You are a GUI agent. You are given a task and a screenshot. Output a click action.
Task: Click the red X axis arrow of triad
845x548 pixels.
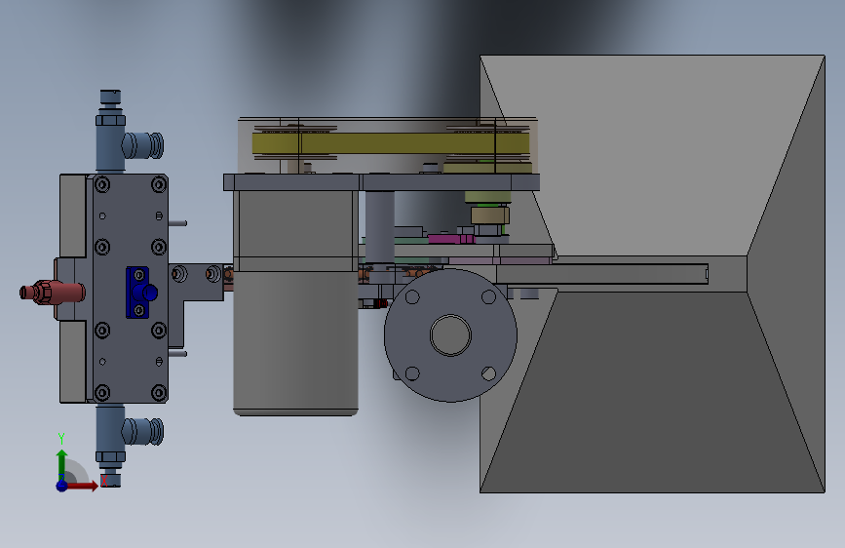tap(82, 486)
